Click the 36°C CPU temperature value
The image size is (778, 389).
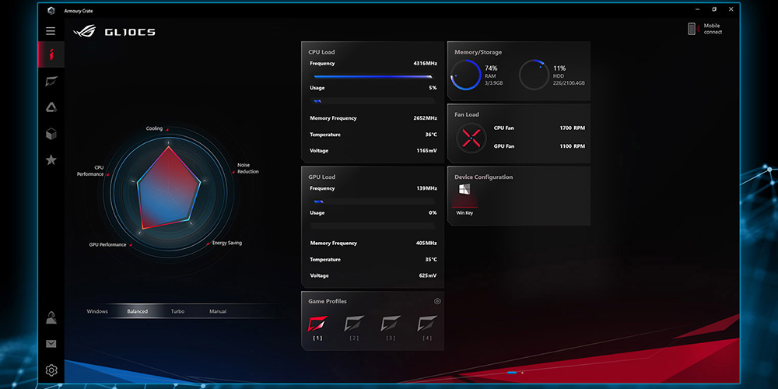click(431, 135)
